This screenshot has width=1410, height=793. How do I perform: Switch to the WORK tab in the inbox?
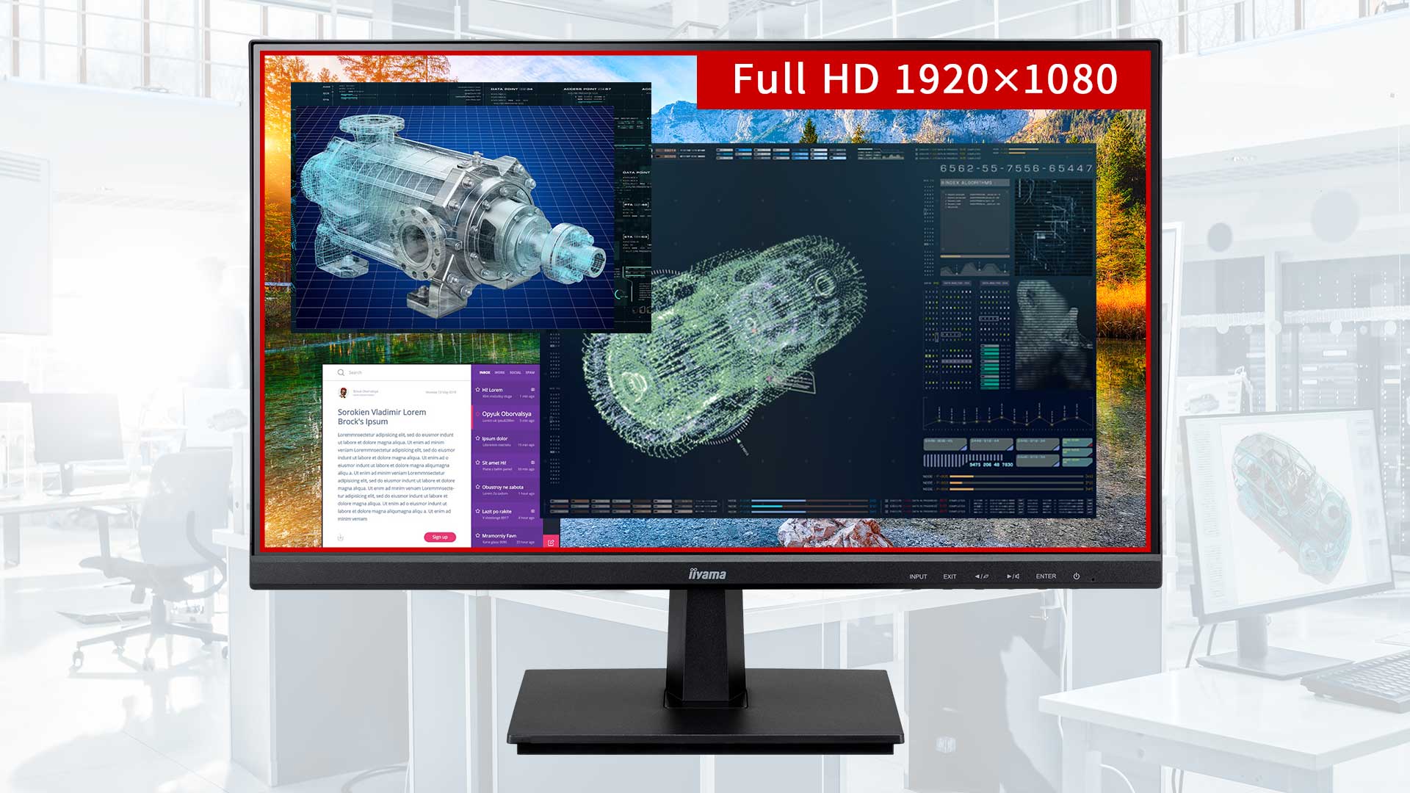point(499,372)
